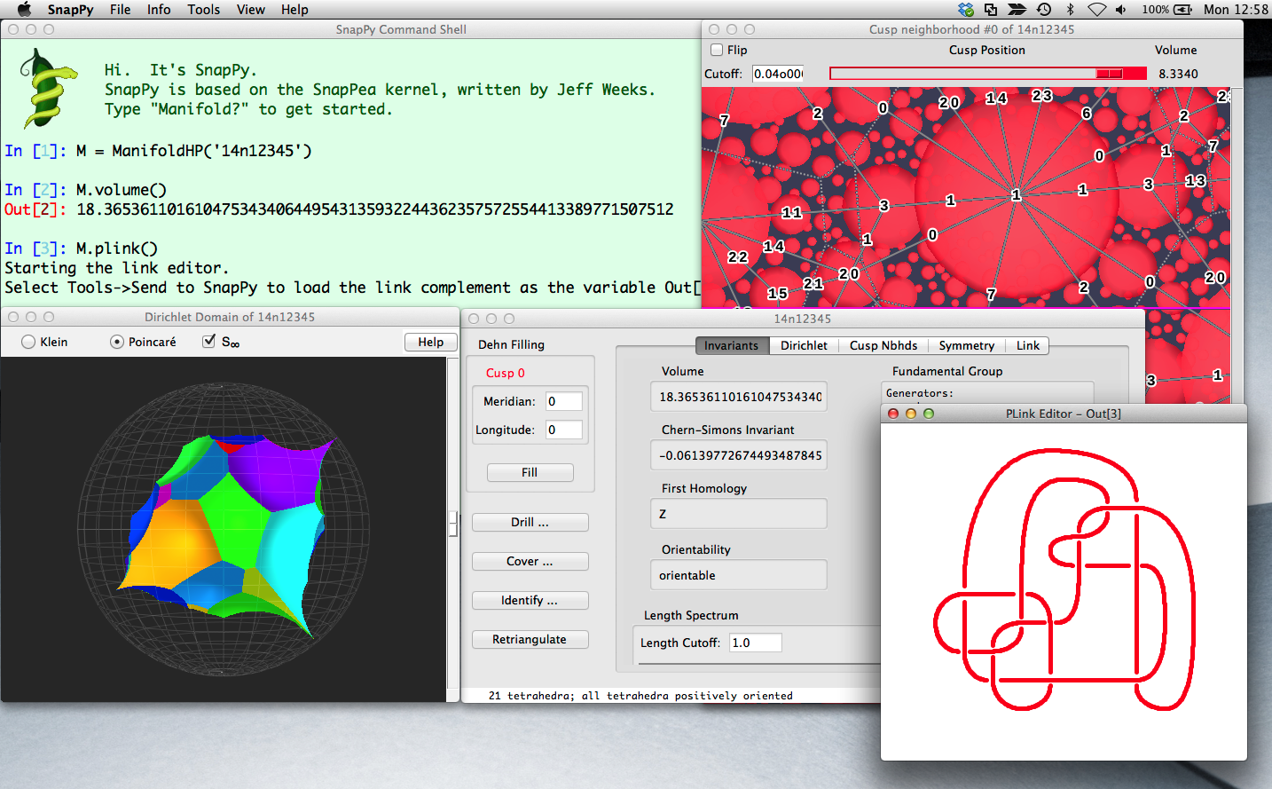Image resolution: width=1272 pixels, height=789 pixels.
Task: Click the Bluetooth menu bar icon
Action: pos(1071,9)
